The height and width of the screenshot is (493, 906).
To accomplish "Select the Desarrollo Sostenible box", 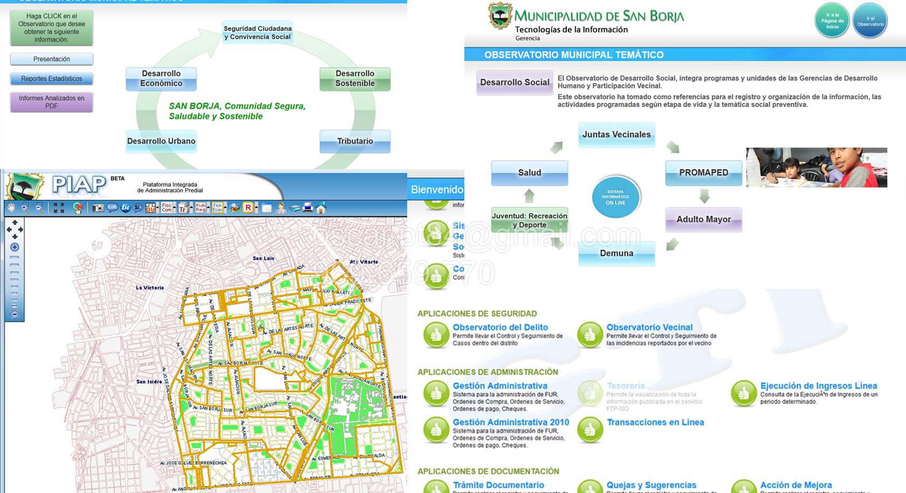I will 355,79.
